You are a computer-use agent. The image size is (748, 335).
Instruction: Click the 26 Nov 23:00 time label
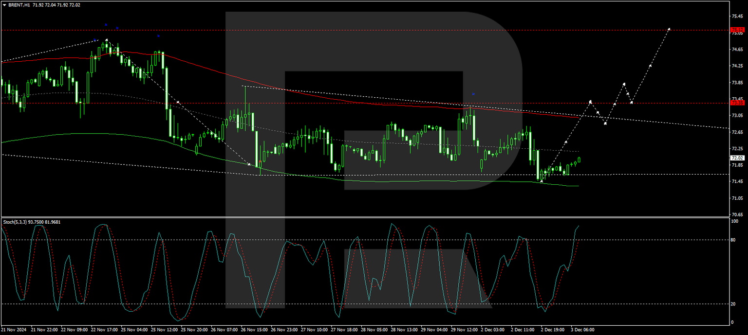(285, 330)
